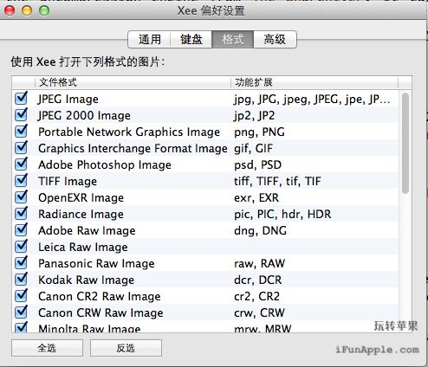Select the Kodak Raw Image label
Screen dimensions: 428x367
86,280
